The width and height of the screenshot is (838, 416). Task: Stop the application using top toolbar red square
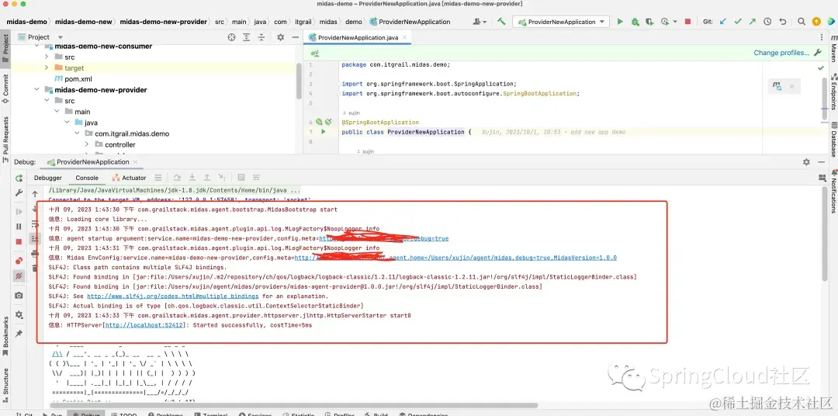click(687, 22)
